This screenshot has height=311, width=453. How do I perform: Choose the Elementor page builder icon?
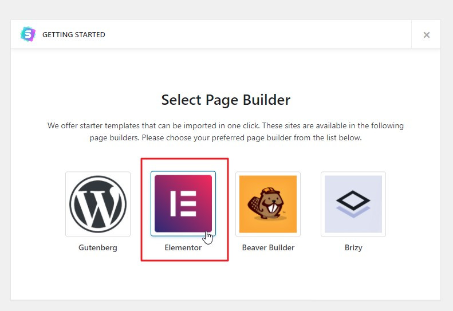(183, 203)
